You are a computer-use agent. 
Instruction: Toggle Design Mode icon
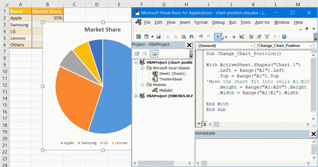click(241, 37)
